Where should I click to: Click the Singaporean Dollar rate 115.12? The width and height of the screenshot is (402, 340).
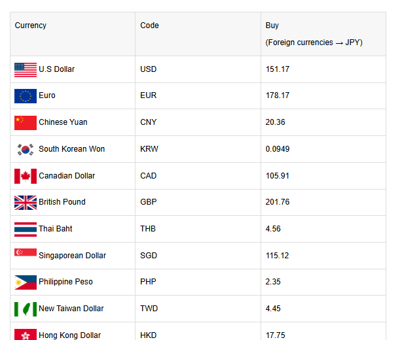click(x=278, y=256)
